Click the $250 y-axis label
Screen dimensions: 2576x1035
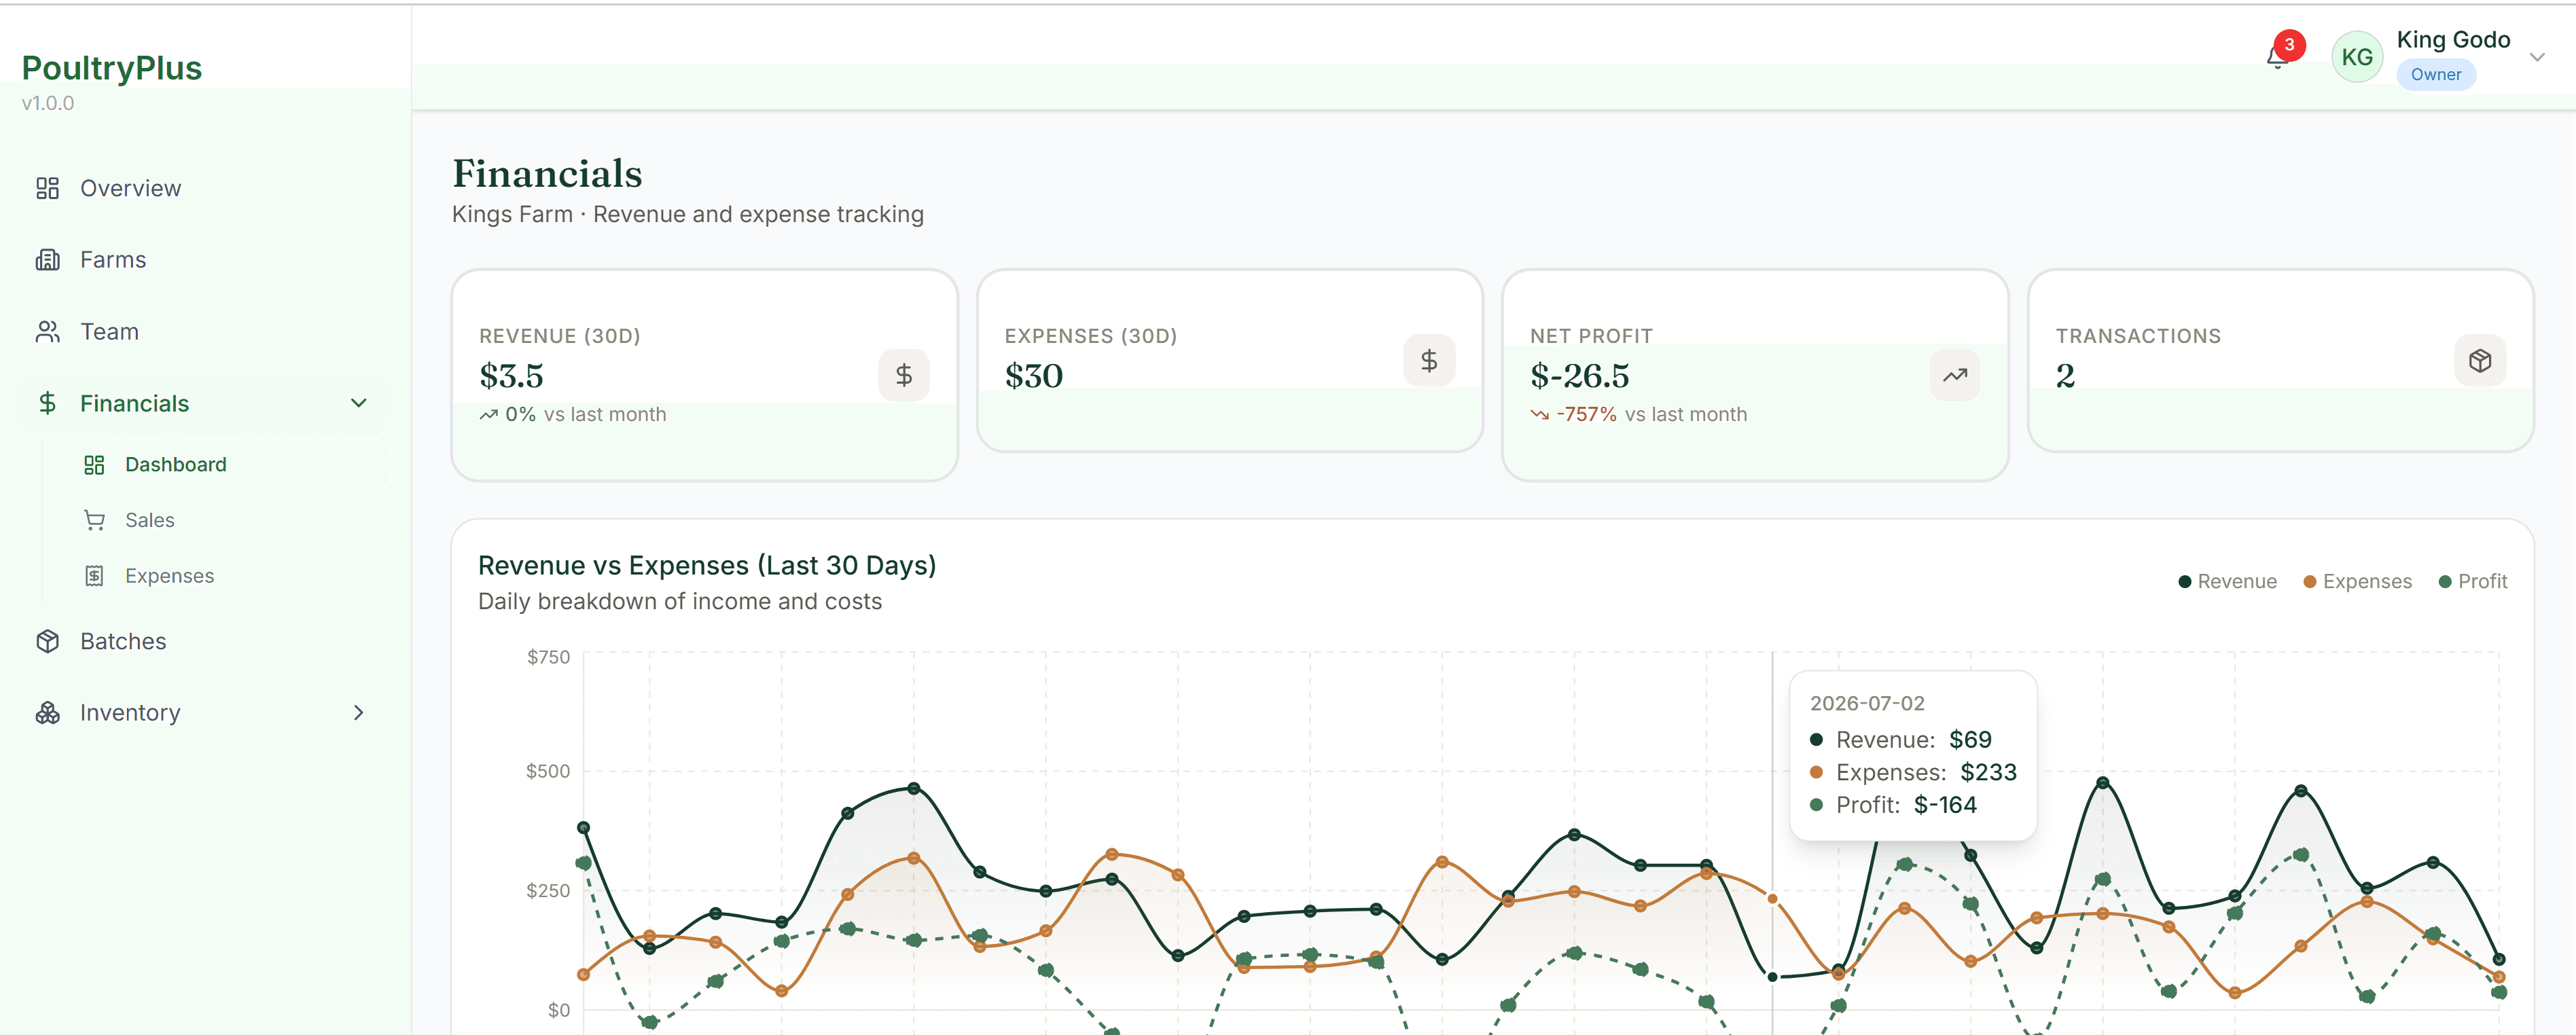click(548, 891)
